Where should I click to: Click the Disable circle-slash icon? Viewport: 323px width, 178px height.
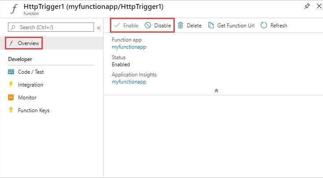148,25
